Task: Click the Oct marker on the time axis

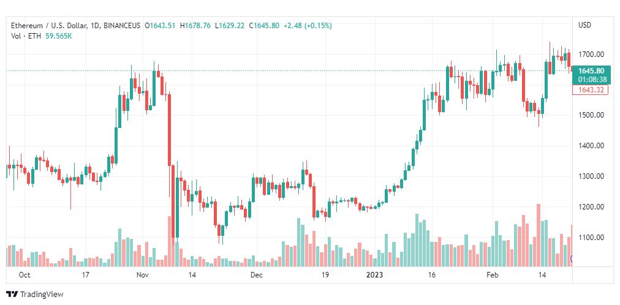Action: tap(25, 275)
